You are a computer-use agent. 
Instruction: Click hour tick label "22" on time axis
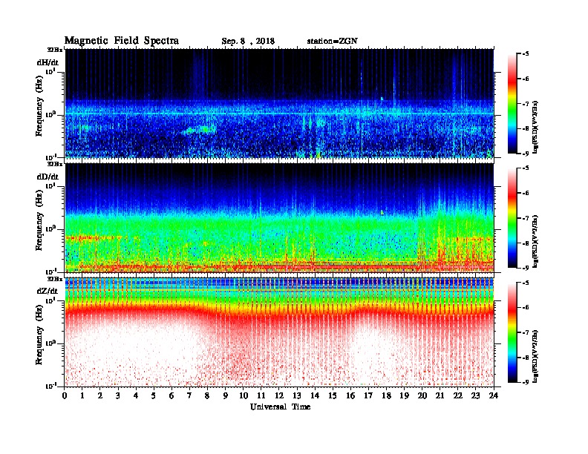(458, 396)
